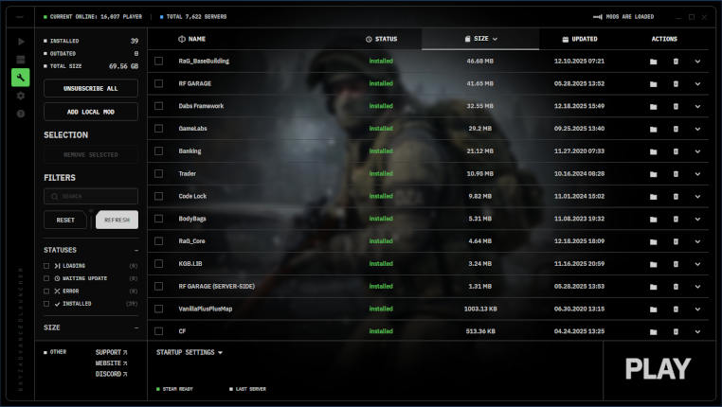The height and width of the screenshot is (407, 722).
Task: Expand the Startup Settings dropdown
Action: tap(190, 352)
